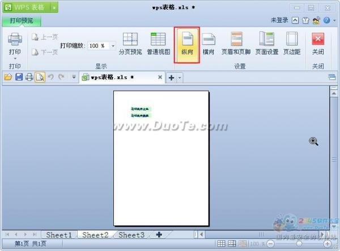Switch to Sheet1 tab
This screenshot has height=251, width=340.
[59, 235]
